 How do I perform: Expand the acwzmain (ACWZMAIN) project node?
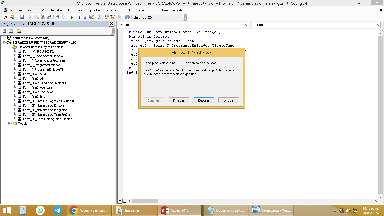pyautogui.click(x=4, y=38)
